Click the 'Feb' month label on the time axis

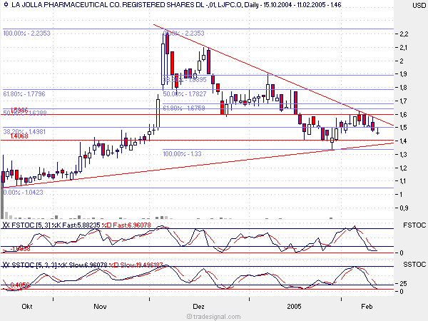[x=367, y=307]
